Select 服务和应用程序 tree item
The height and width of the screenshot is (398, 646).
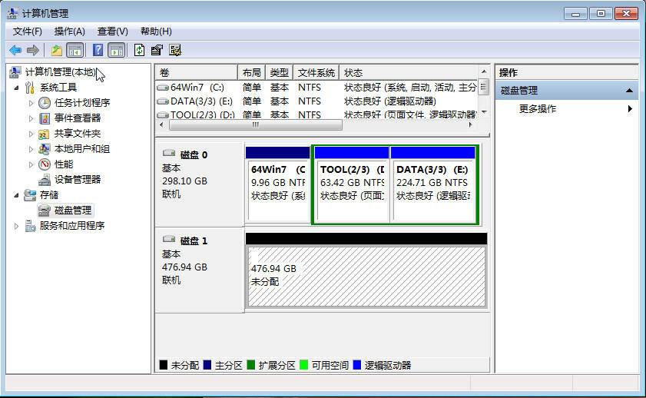point(72,226)
